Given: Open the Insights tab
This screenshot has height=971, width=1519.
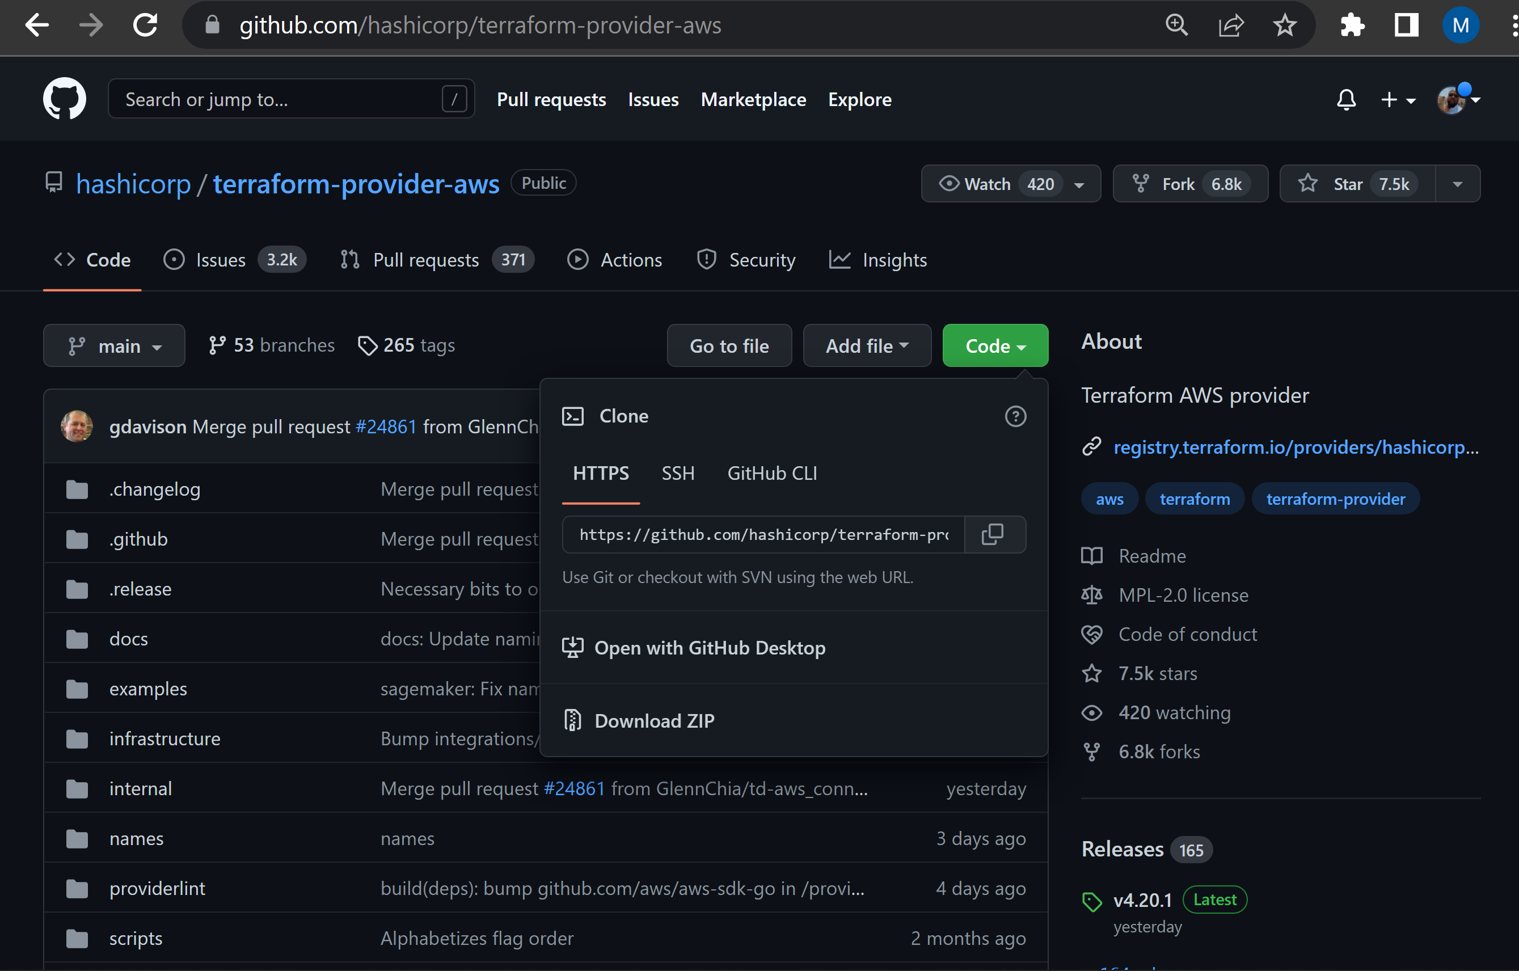Looking at the screenshot, I should (878, 260).
